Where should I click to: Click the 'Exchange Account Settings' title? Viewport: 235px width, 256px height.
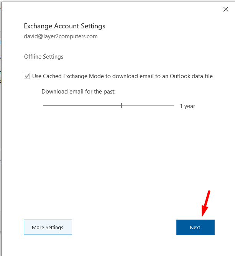[64, 26]
